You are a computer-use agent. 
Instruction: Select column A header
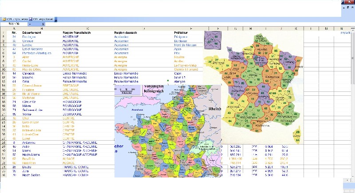click(x=14, y=29)
